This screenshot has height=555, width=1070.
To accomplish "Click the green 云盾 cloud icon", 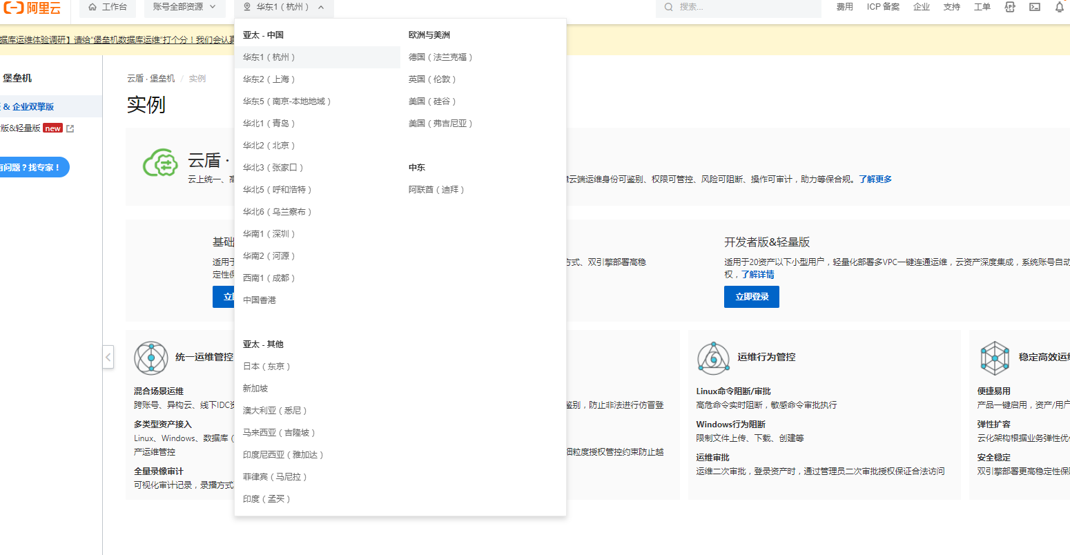I will [x=160, y=163].
